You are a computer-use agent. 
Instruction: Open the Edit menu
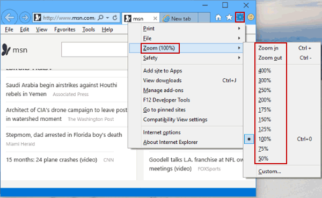(25, 30)
